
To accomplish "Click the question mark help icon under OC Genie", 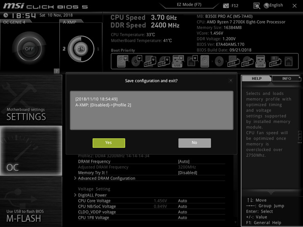I will (56, 71).
